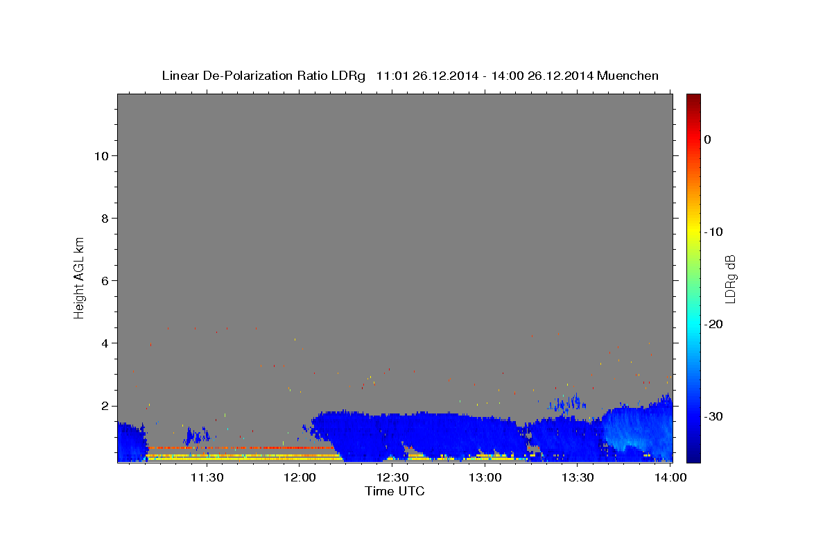The width and height of the screenshot is (832, 555).
Task: Select the 14:00 time tick label
Action: [671, 477]
